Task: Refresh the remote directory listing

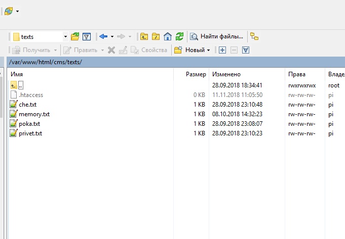Action: (179, 36)
